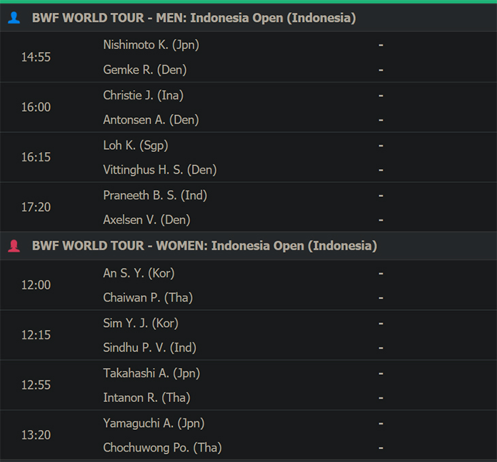
Task: Click An S. Y. (Kor) player name
Action: point(139,273)
